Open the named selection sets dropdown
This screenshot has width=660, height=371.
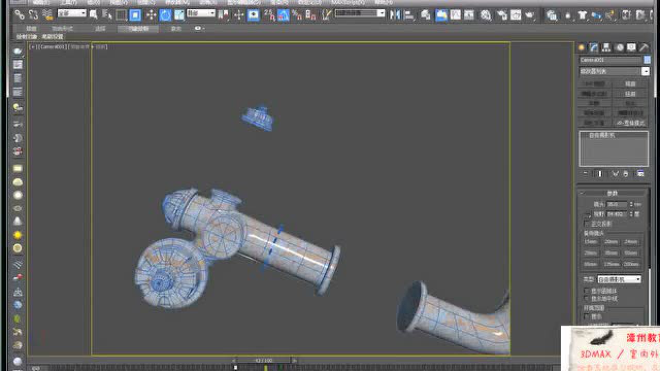360,13
